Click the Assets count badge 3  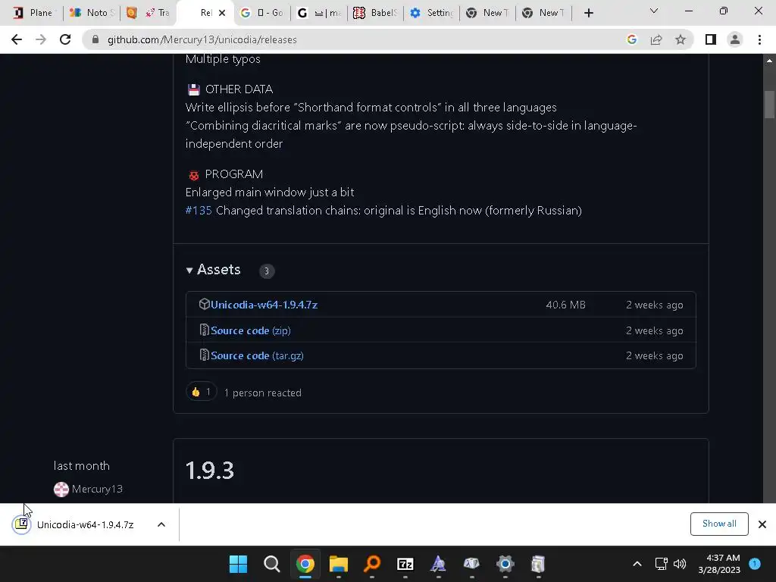[x=267, y=271]
